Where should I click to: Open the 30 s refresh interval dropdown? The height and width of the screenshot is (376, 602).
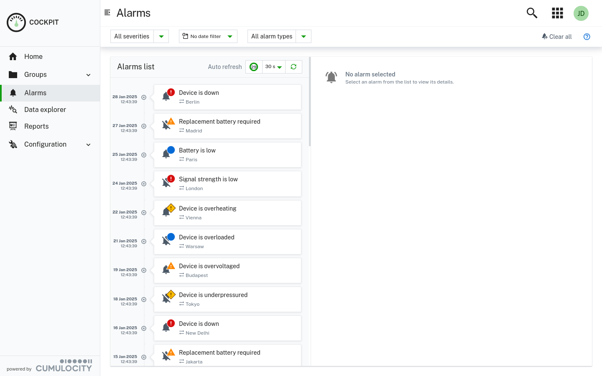[x=273, y=66]
